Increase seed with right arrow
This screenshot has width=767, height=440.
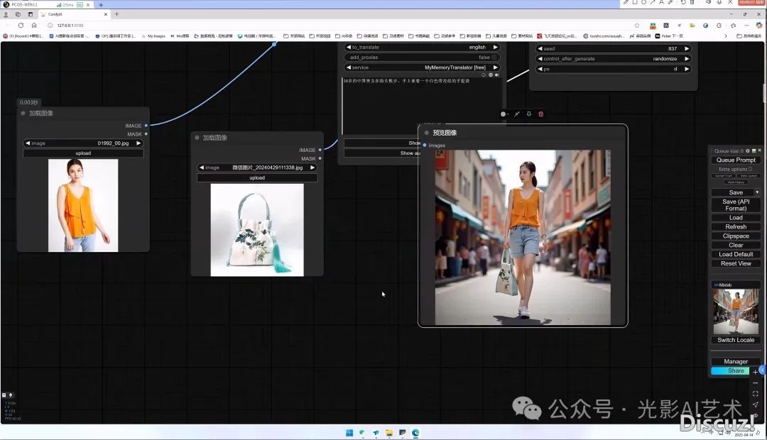pos(687,48)
